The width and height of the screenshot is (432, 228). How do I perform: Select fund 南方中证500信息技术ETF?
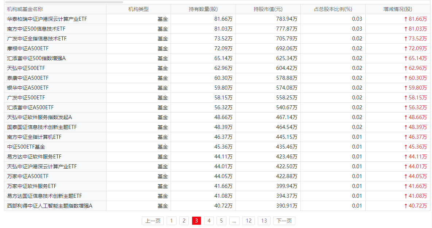36,29
